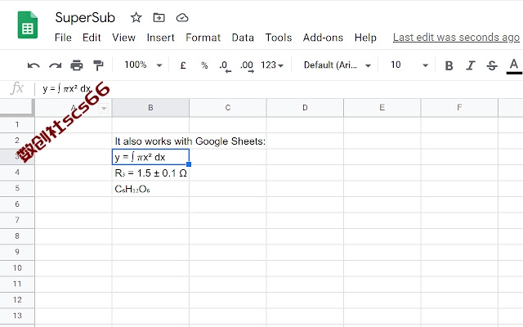Select row 13 header
This screenshot has height=327, width=523.
click(x=17, y=316)
